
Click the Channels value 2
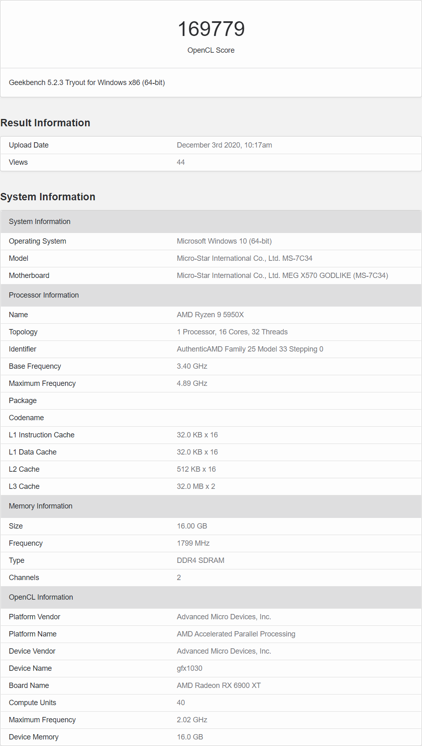coord(179,578)
